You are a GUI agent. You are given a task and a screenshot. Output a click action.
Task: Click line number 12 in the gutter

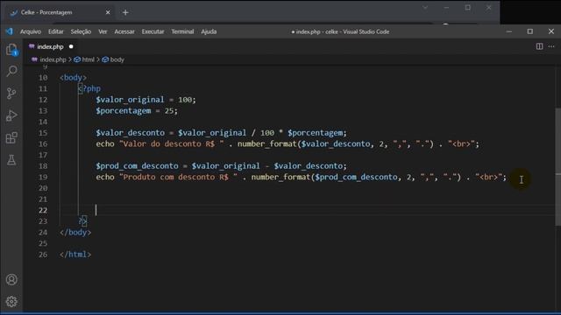(x=43, y=100)
